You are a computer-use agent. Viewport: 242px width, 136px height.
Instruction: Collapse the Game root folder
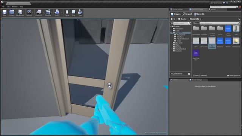tap(171, 26)
